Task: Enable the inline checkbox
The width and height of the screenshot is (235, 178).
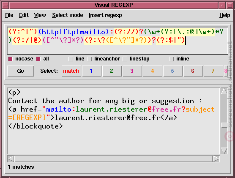Action: 171,59
